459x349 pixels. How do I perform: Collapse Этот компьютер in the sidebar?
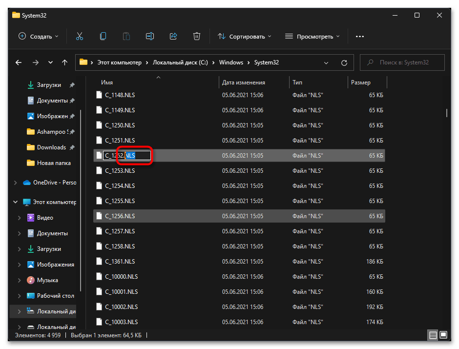tap(15, 202)
